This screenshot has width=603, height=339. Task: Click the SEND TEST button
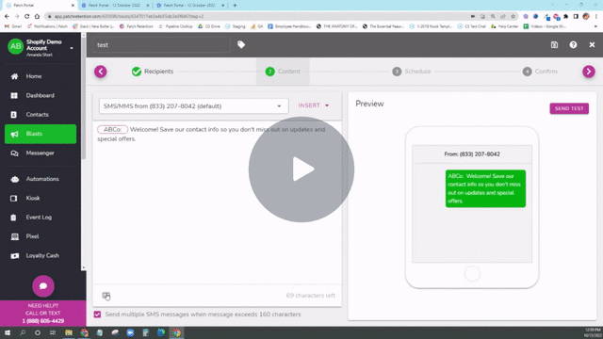[569, 108]
